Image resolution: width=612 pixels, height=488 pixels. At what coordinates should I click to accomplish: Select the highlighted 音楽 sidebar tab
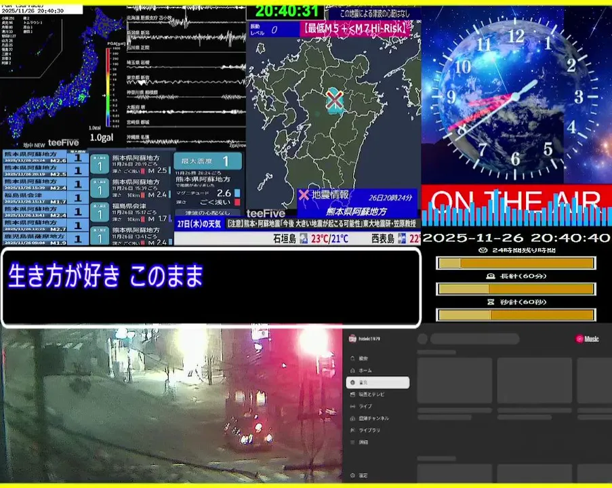(378, 382)
